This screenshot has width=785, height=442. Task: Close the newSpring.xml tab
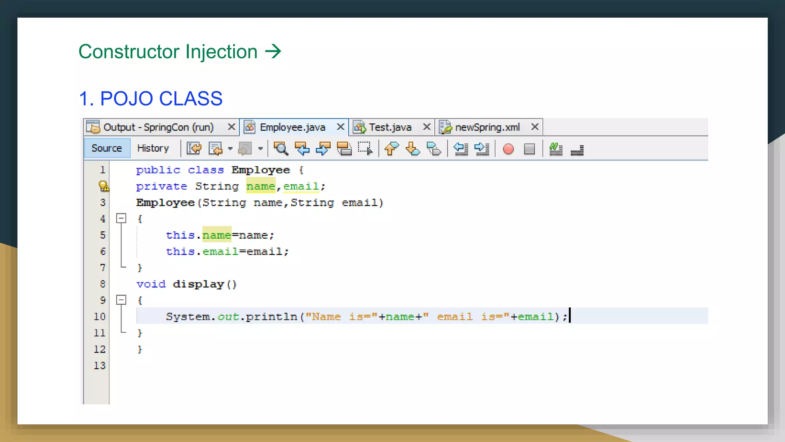pyautogui.click(x=535, y=127)
